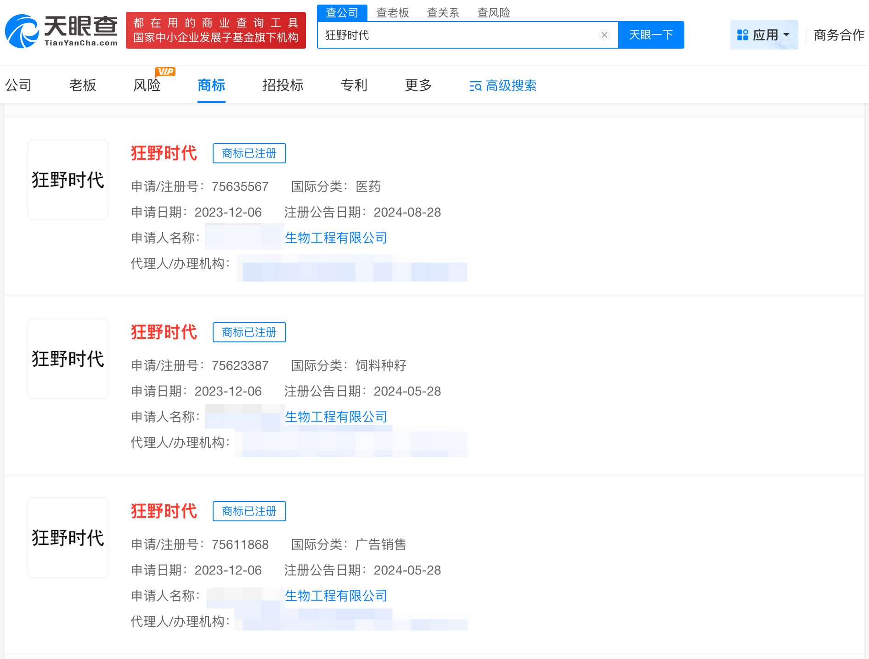
Task: Clear search box via the × icon
Action: (604, 34)
